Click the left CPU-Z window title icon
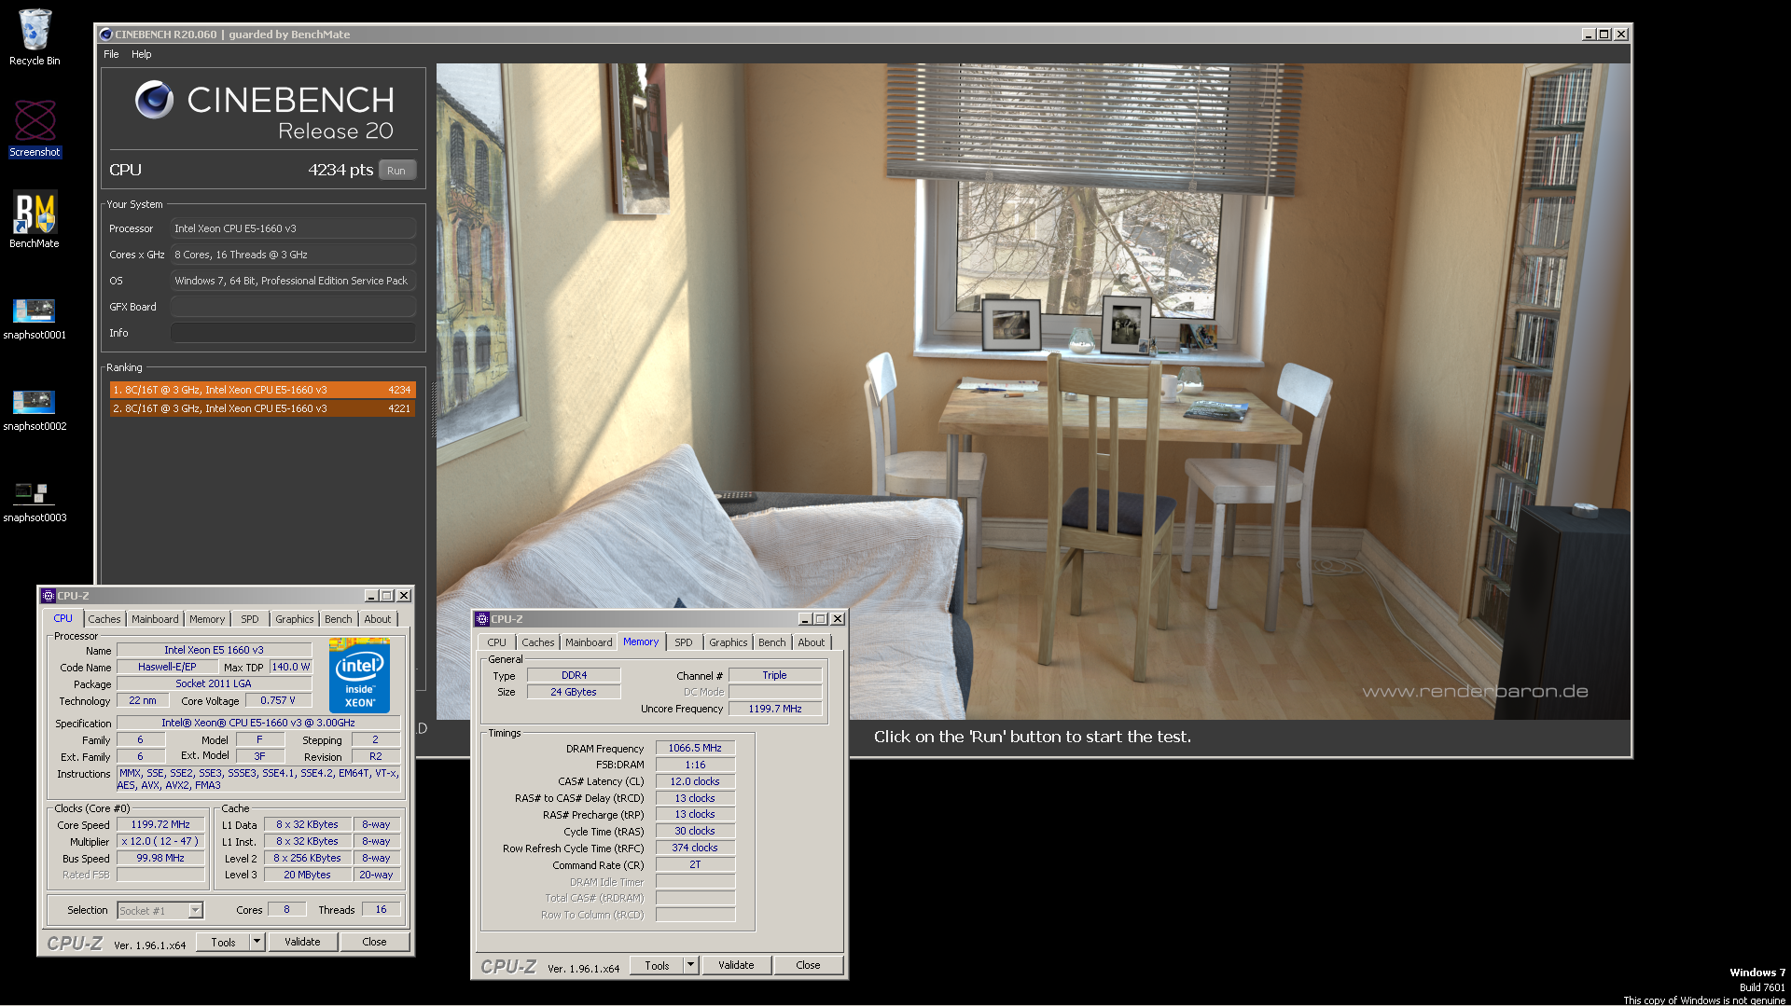 pyautogui.click(x=49, y=596)
